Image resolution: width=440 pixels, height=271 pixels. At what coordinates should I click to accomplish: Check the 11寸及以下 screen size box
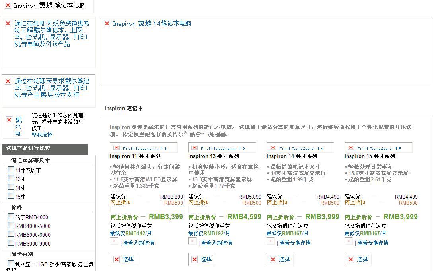click(x=11, y=170)
